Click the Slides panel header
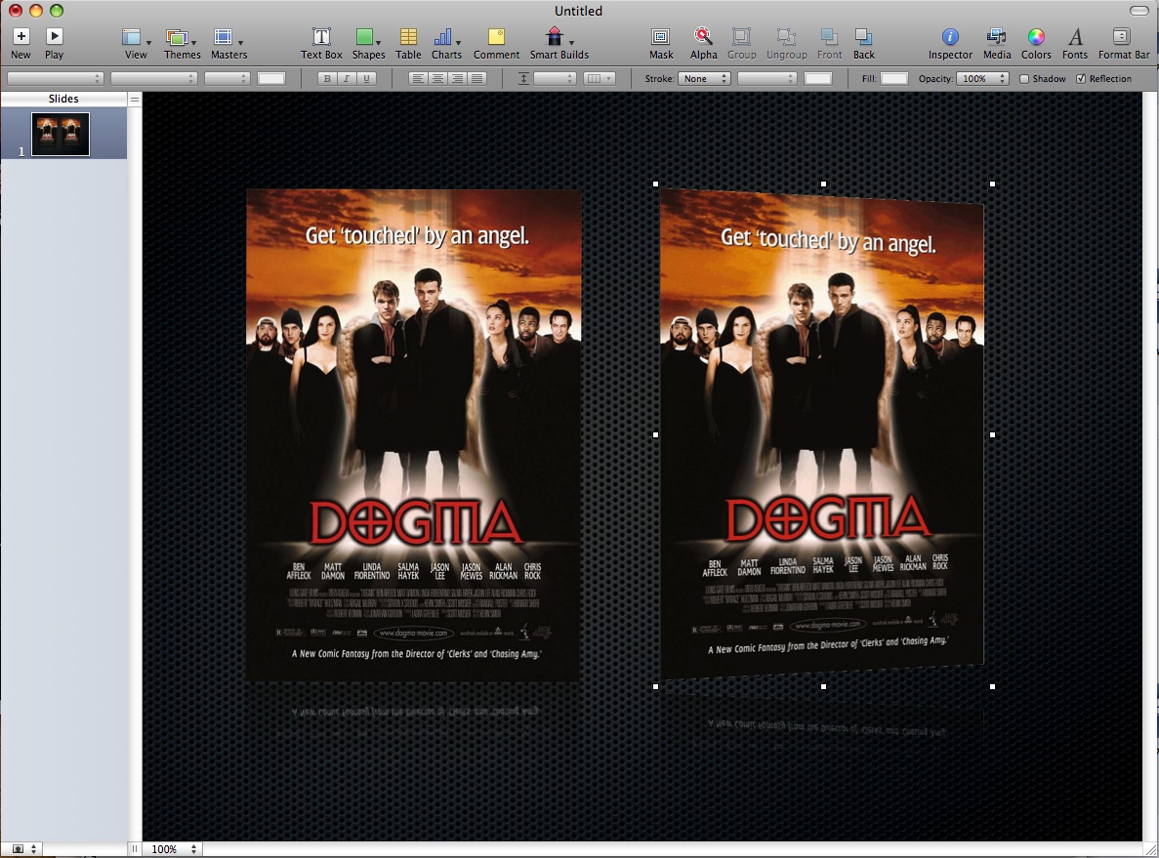This screenshot has height=858, width=1159. click(x=63, y=99)
